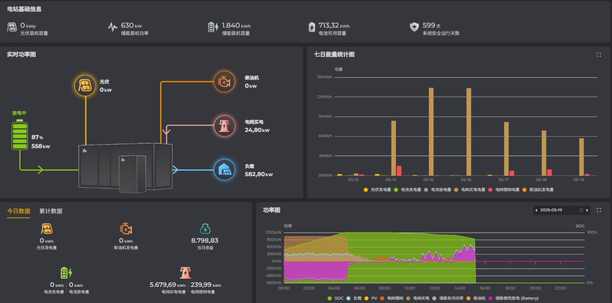Click the 柴油机 diesel generator icon

point(224,82)
